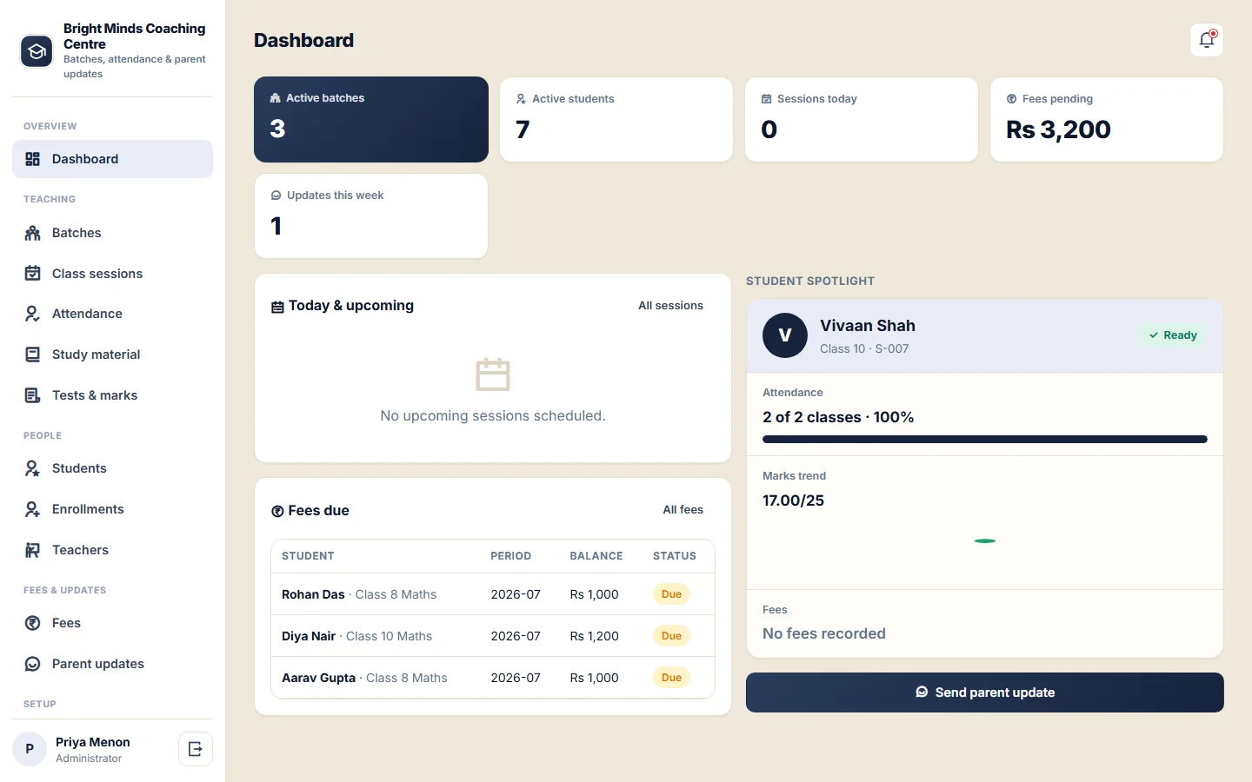The image size is (1252, 782).
Task: Click the V avatar for Vivaan Shah
Action: click(x=785, y=335)
